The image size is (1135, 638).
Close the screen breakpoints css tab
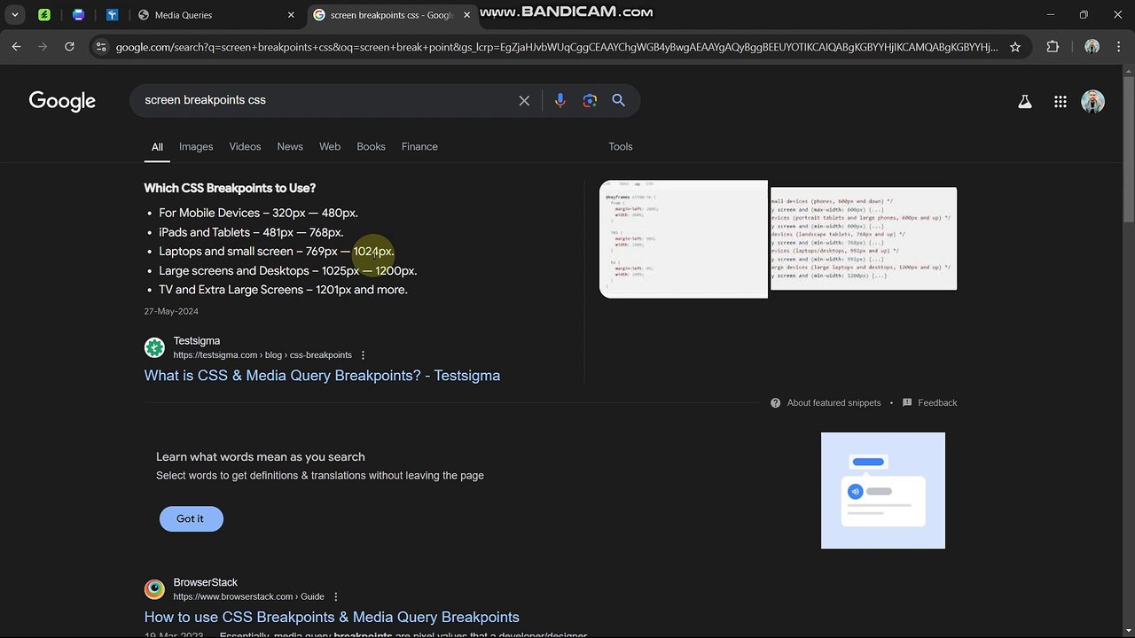pyautogui.click(x=467, y=15)
